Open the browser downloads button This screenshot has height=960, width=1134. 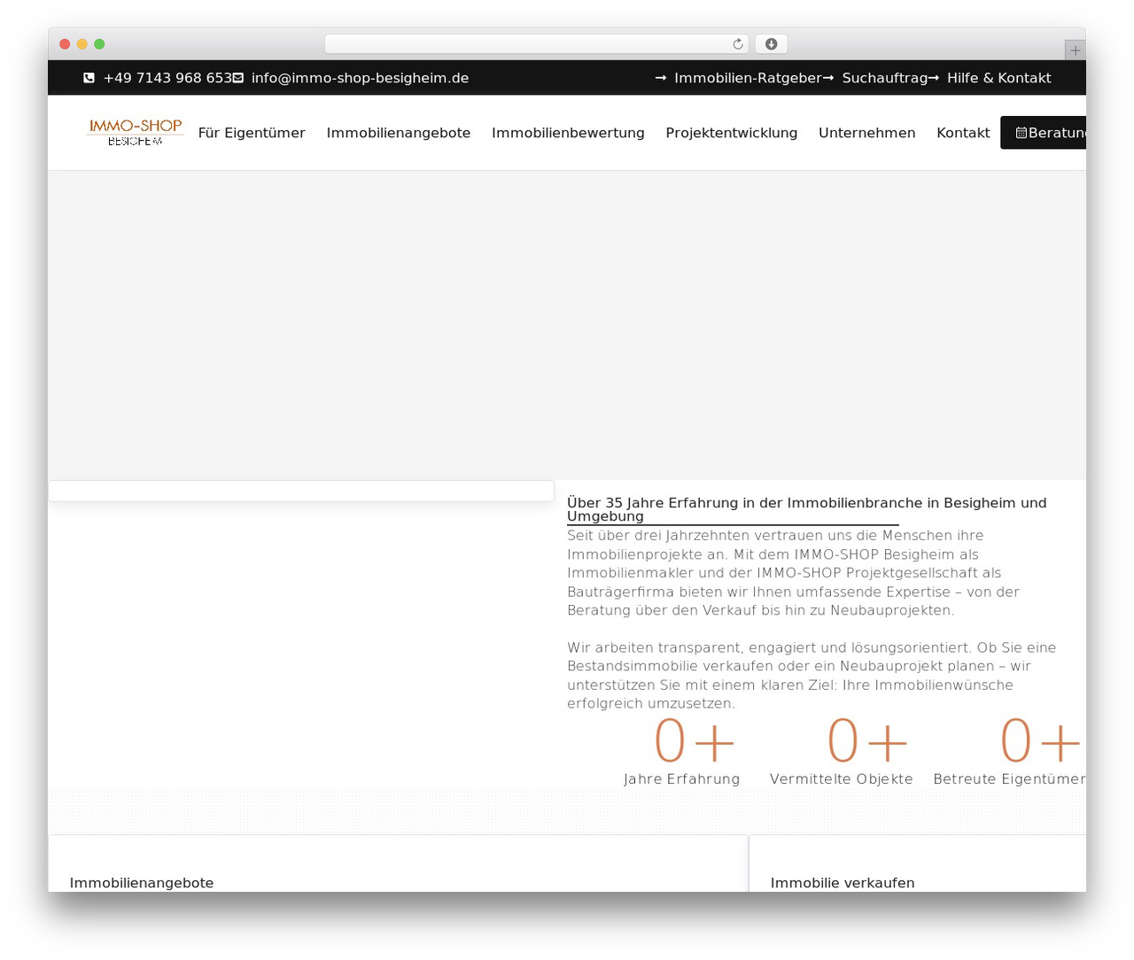coord(771,44)
